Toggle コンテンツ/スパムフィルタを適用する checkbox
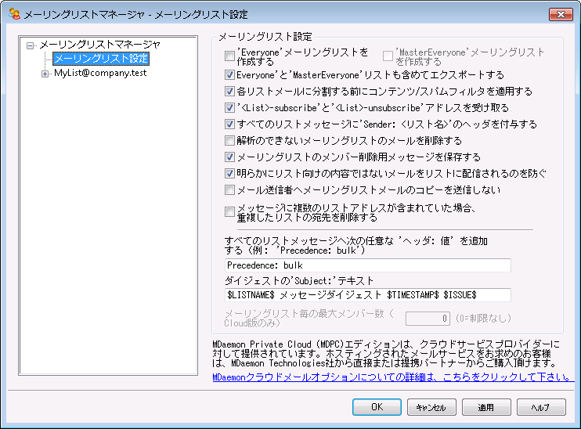The width and height of the screenshot is (581, 429). (229, 92)
